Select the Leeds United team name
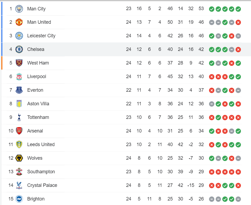 (41, 144)
